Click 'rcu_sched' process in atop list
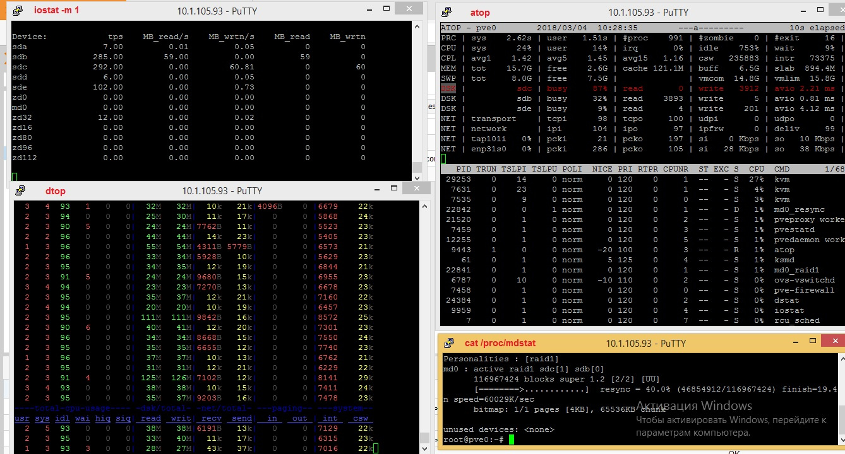This screenshot has height=454, width=845. (796, 320)
